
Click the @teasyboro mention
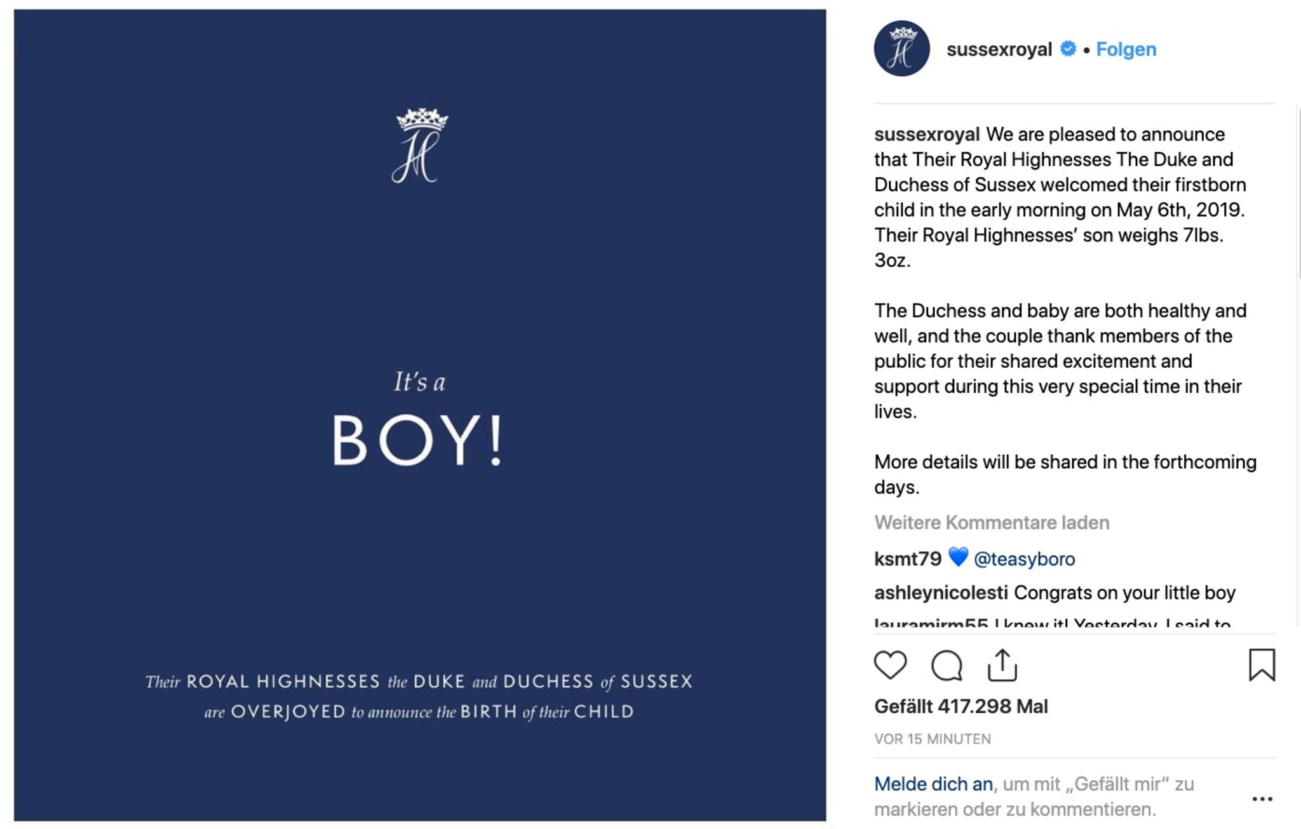pos(1024,559)
